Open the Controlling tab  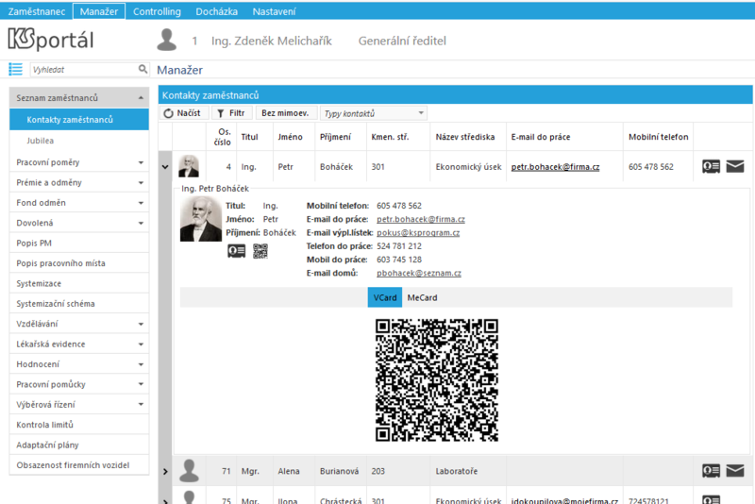tap(157, 11)
